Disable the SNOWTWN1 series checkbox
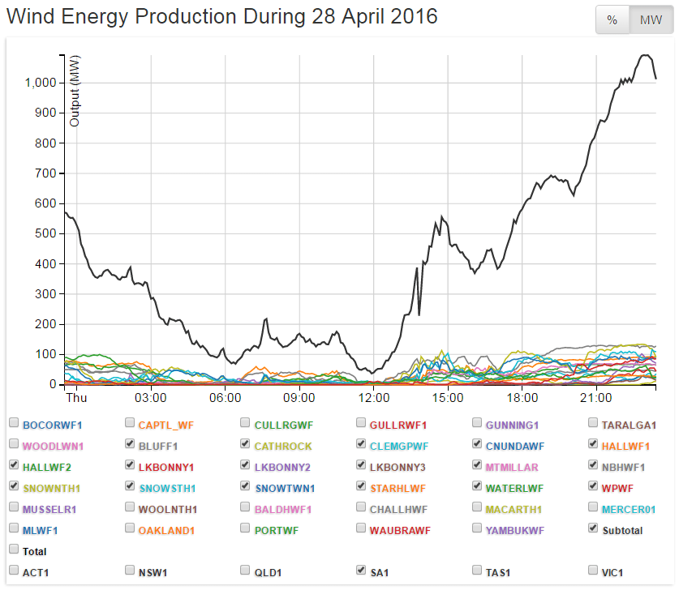The height and width of the screenshot is (590, 679). coord(246,486)
